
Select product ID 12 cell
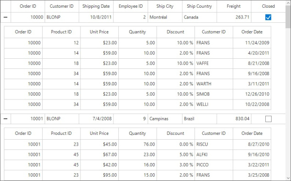point(61,43)
